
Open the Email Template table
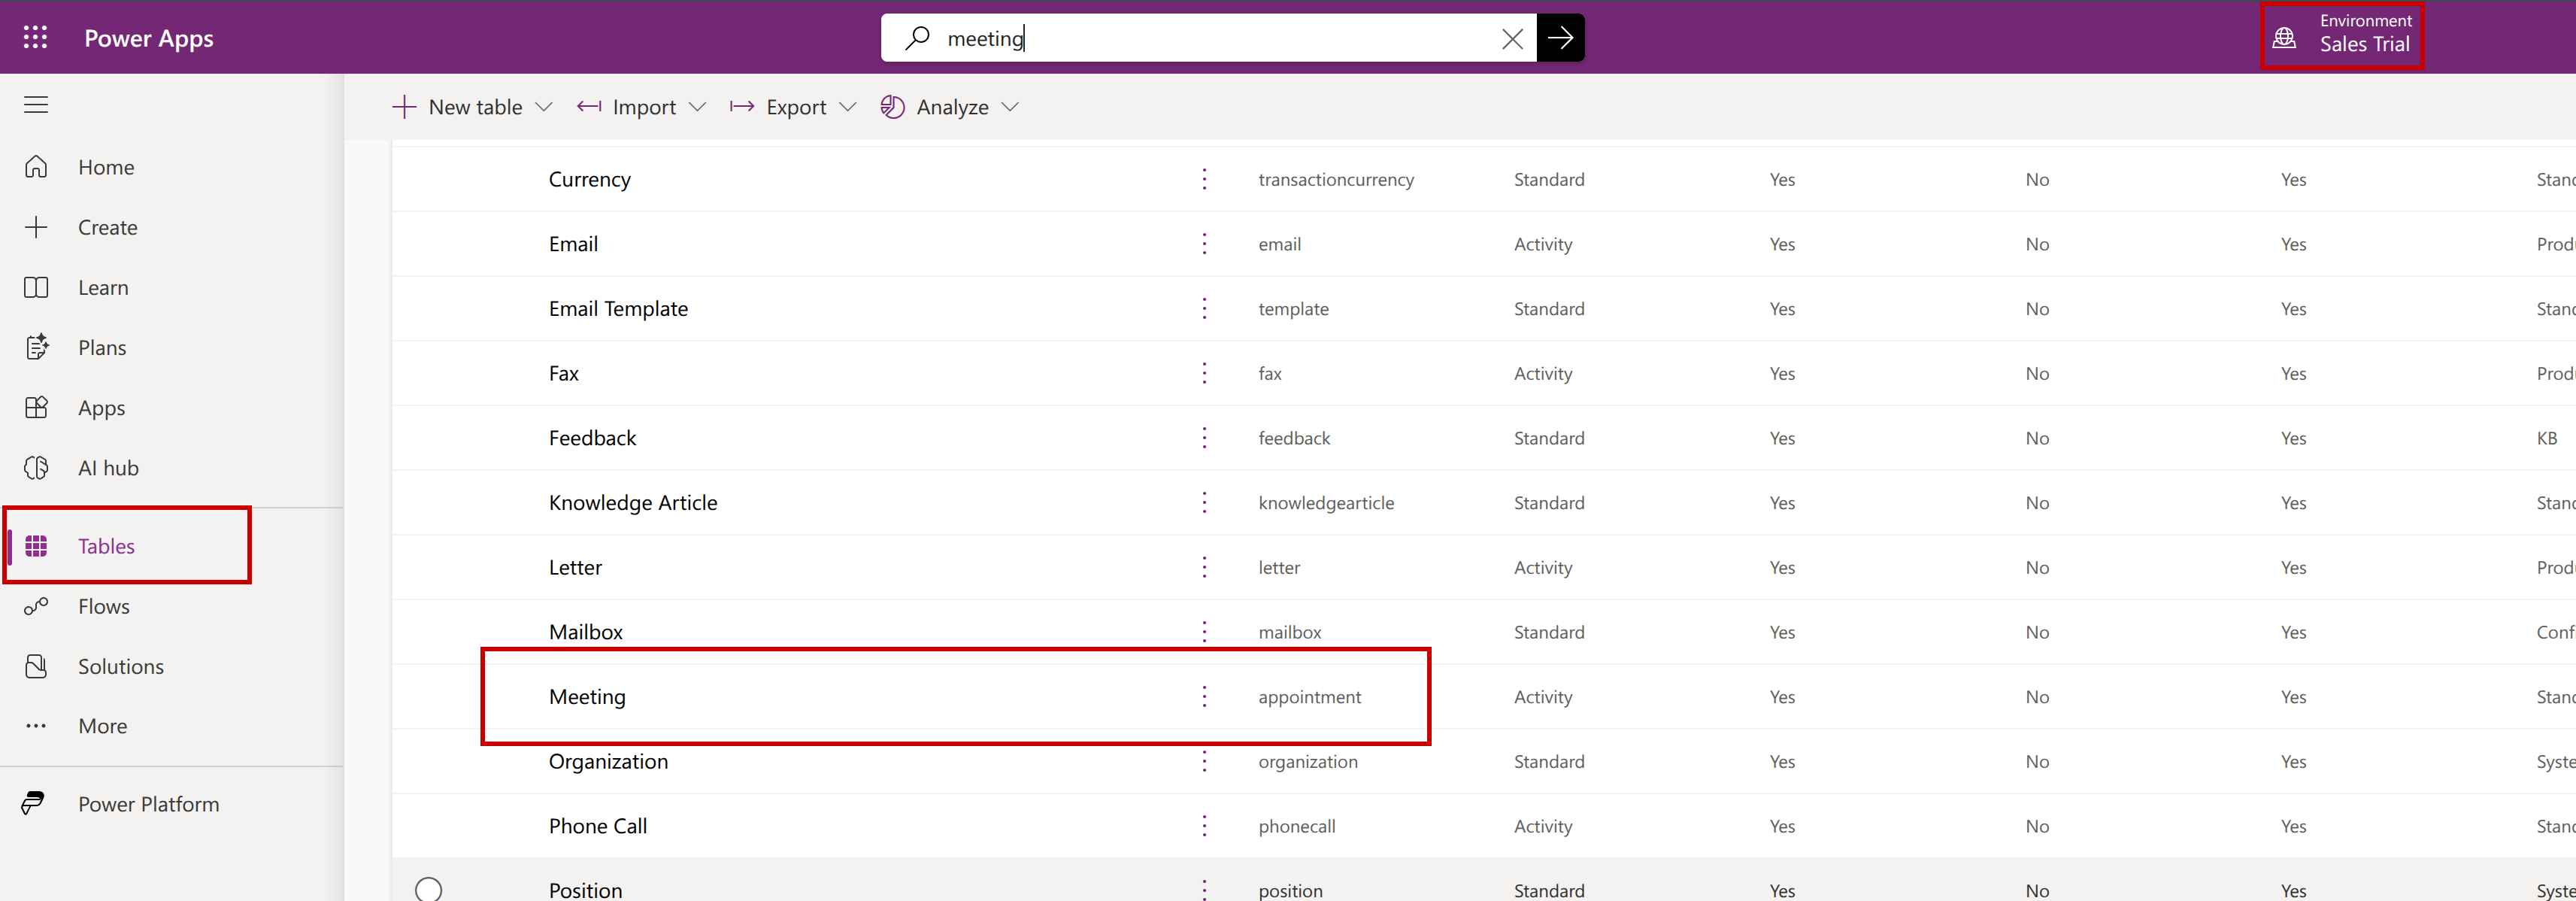[x=618, y=308]
